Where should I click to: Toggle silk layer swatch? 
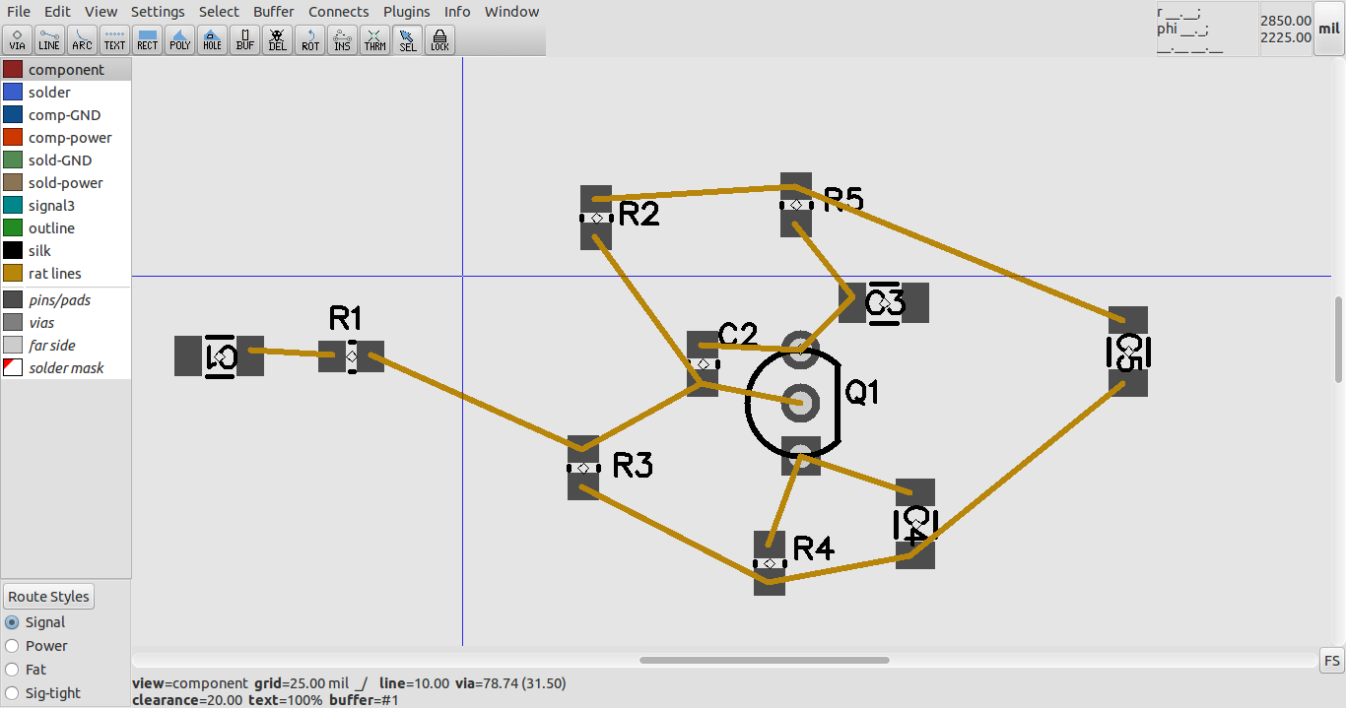(13, 251)
